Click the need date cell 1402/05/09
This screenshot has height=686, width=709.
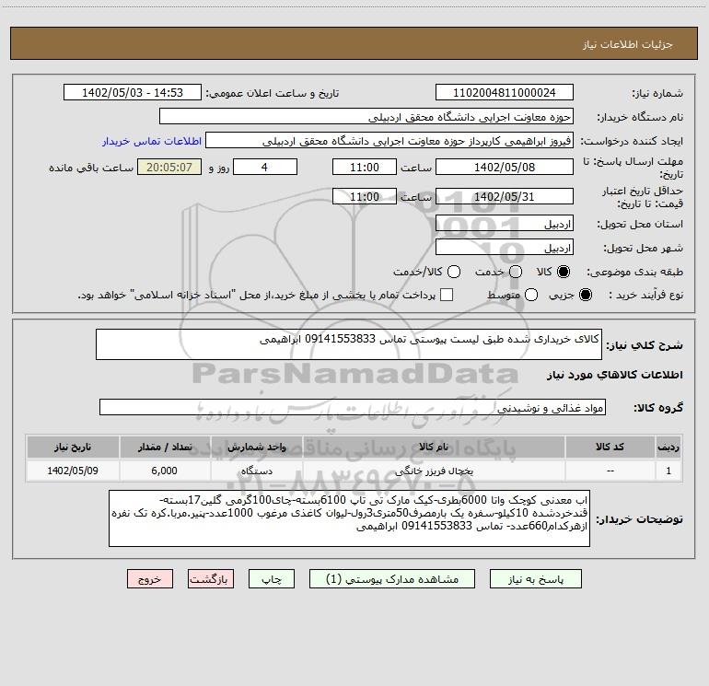73,471
